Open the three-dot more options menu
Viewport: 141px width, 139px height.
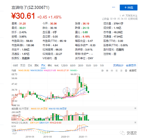[113, 7]
